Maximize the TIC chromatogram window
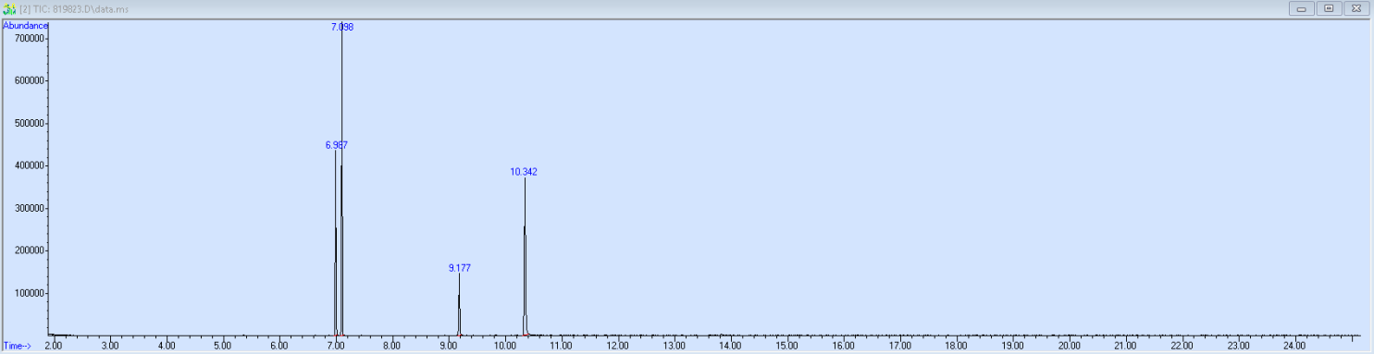 (x=1329, y=8)
